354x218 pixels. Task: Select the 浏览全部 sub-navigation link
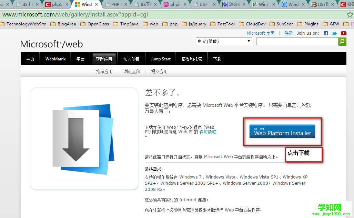(x=132, y=71)
